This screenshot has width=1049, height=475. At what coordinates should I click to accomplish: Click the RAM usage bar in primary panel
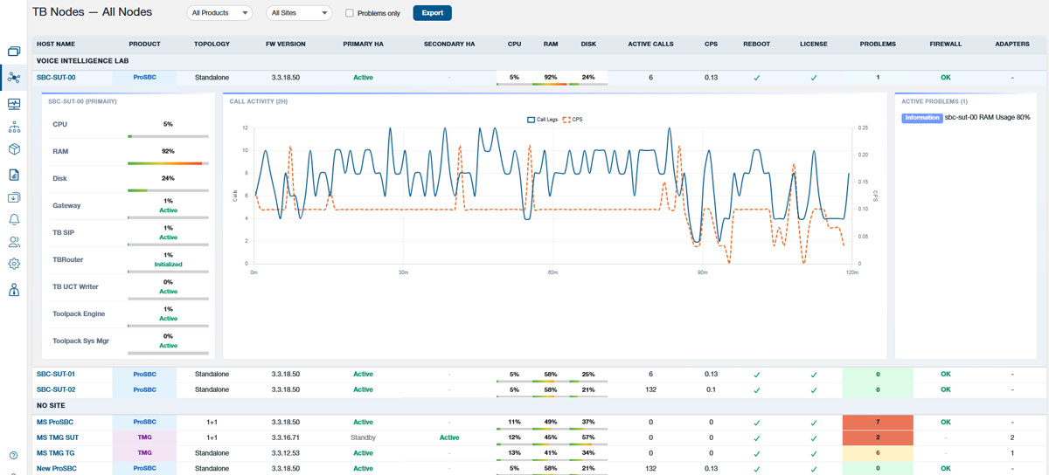coord(168,163)
